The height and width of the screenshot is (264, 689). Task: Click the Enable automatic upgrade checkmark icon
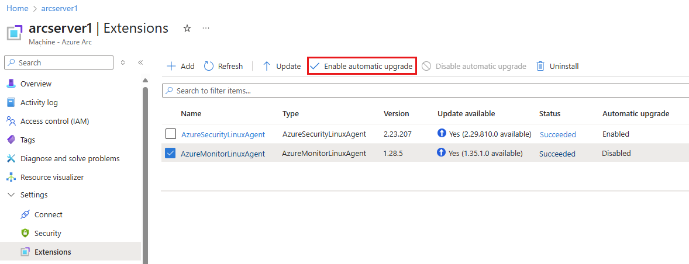click(x=315, y=66)
